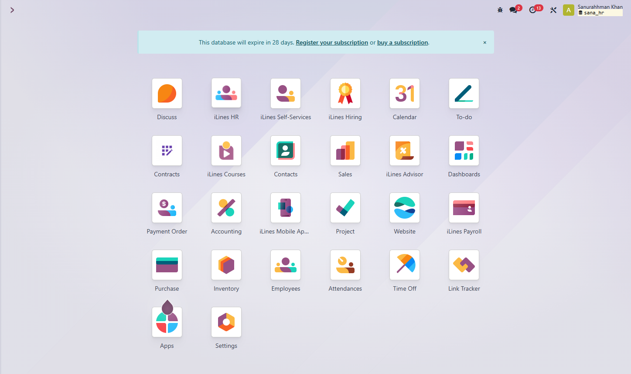This screenshot has width=631, height=374.
Task: Open the Contacts app
Action: pos(286,151)
